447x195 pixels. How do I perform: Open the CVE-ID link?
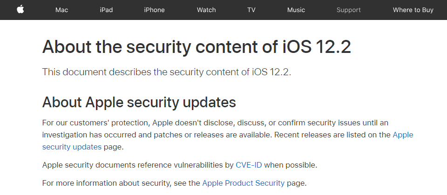coord(249,165)
